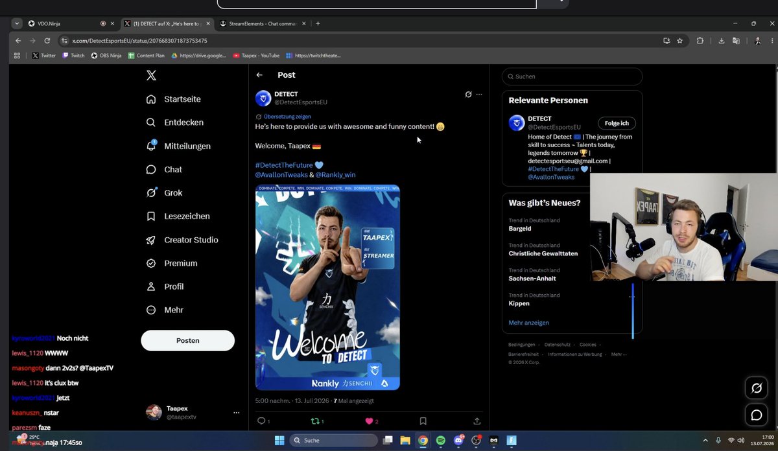
Task: Toggle the like heart on the post
Action: tap(370, 421)
